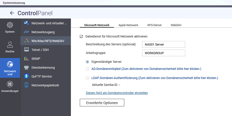Screen dimensions: 232x116
Task: Toggle Dateidienst für Microsoft-Netzwerk aktivieren checkbox
Action: coord(81,36)
